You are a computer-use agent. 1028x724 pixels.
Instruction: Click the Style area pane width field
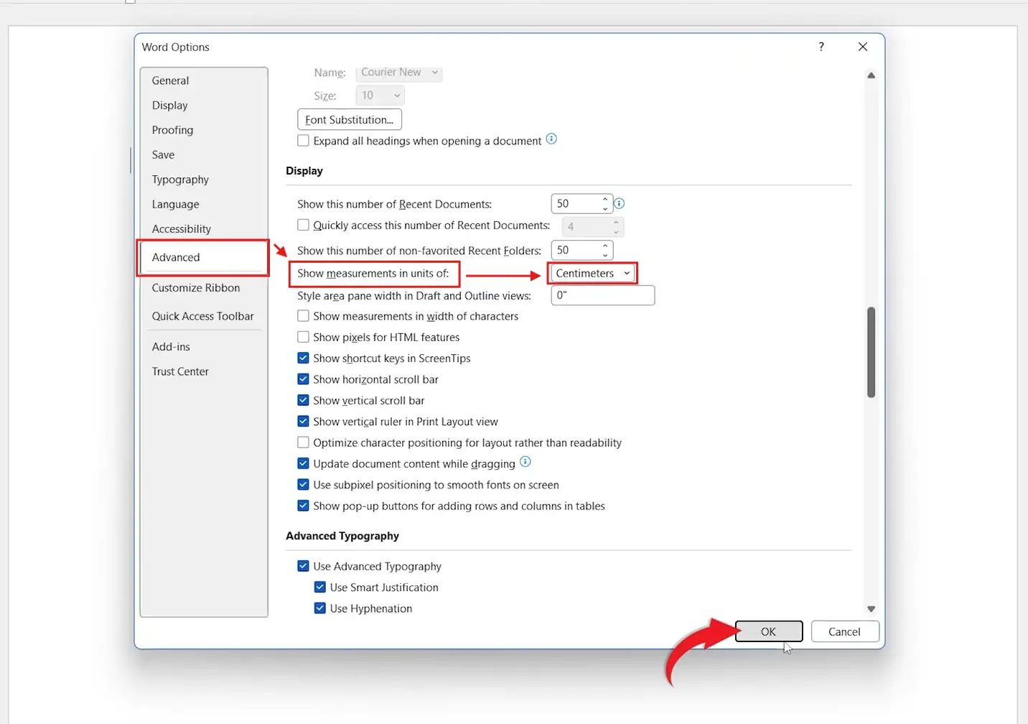603,295
